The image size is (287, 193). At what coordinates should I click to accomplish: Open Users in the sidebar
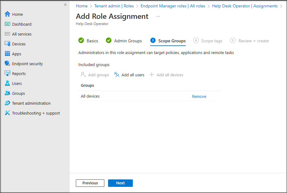[17, 83]
